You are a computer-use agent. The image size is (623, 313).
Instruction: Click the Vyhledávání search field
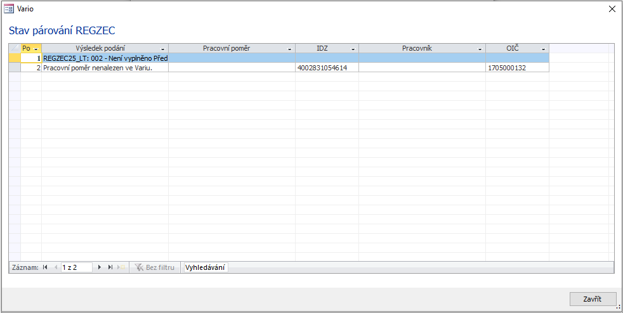click(205, 267)
